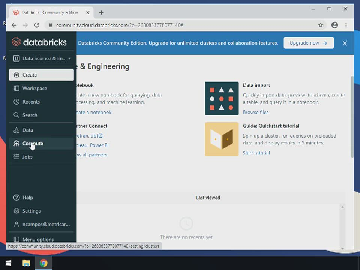This screenshot has width=360, height=270.
Task: Click the browser Back arrow
Action: (14, 25)
